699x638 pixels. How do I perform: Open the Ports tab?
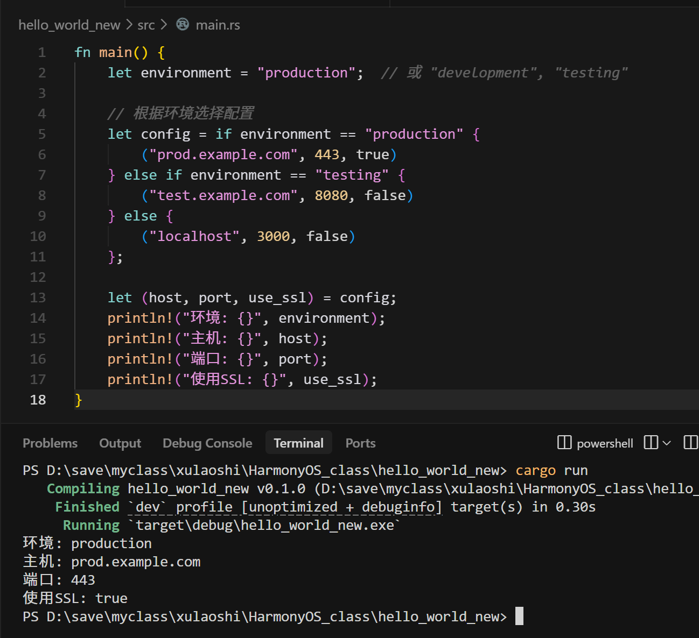click(x=360, y=443)
